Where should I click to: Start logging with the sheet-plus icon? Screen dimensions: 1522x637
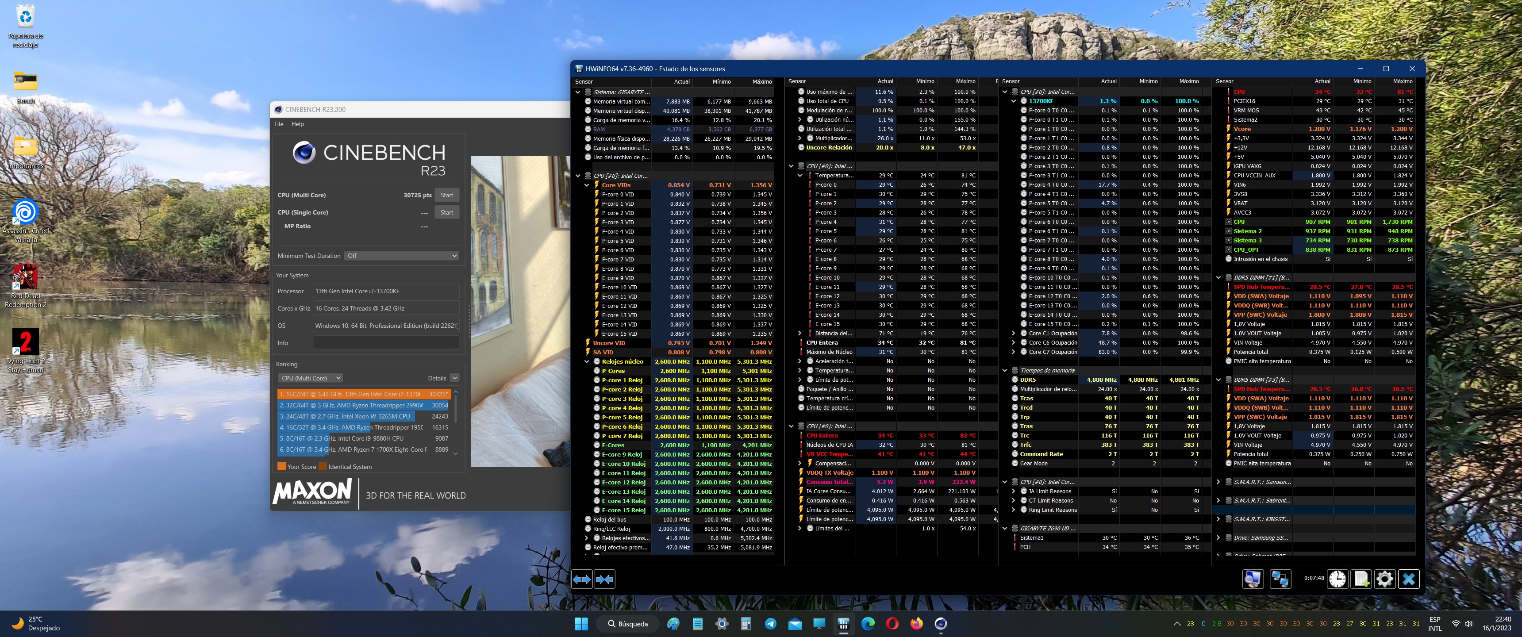tap(1361, 579)
